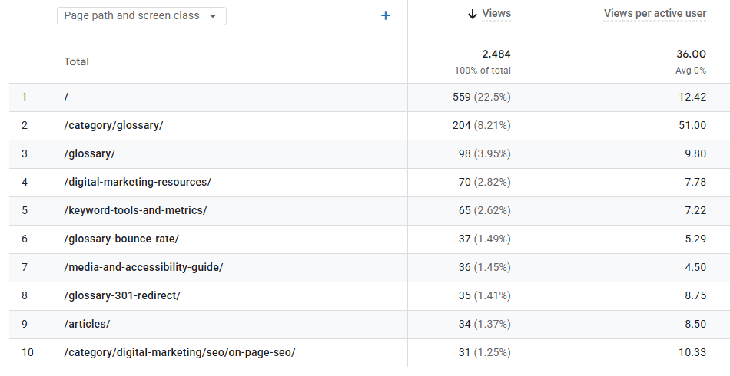The width and height of the screenshot is (730, 376).
Task: Click the 31 (1.25%) views cell
Action: click(484, 352)
